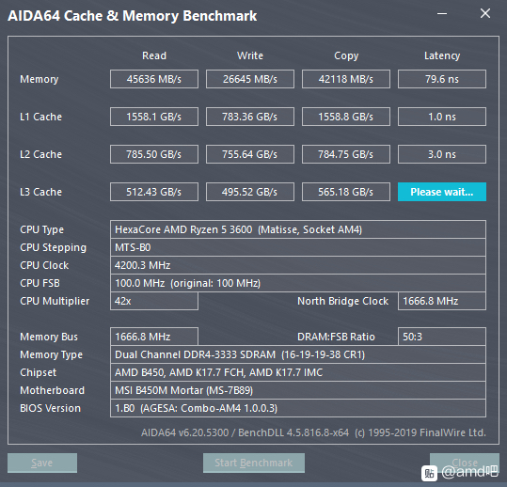Click the Memory Type field DDR4-3333

coord(298,354)
